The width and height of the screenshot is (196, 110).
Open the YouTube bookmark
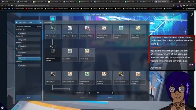29,9
